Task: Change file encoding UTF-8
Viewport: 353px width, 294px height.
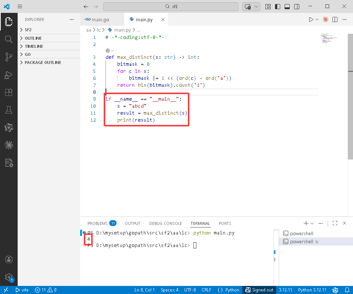Action: [x=190, y=290]
